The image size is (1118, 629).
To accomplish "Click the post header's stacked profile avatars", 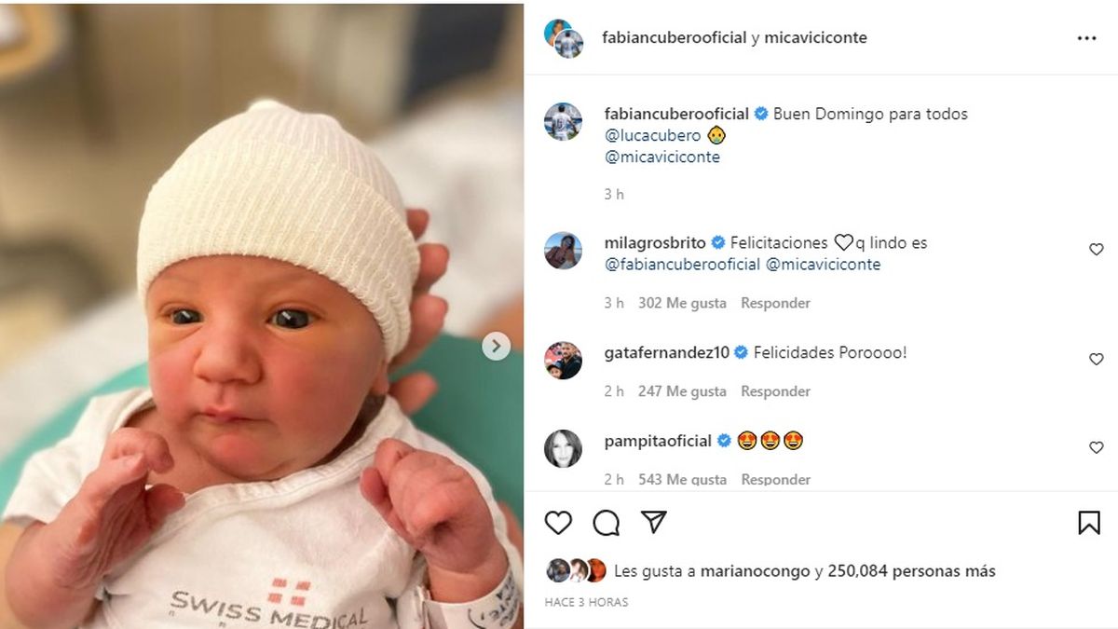I will coord(564,38).
